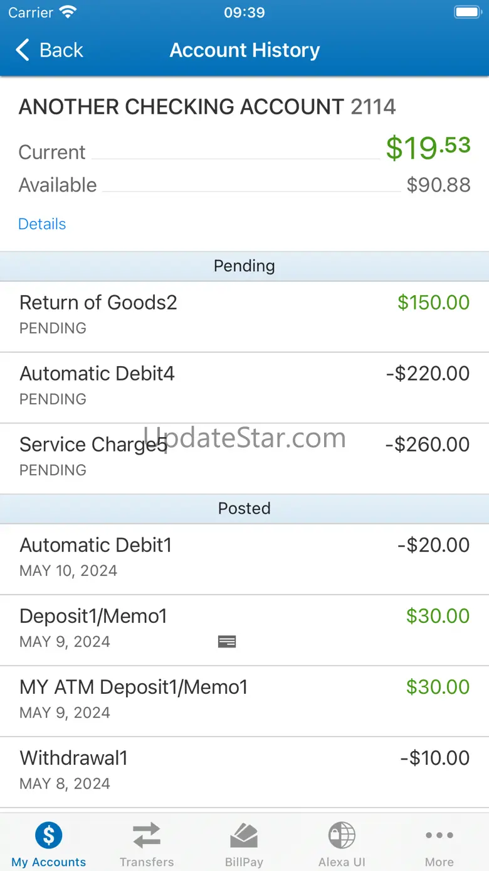The height and width of the screenshot is (871, 489).
Task: Open the Automatic Debit1 posted transaction
Action: point(244,558)
